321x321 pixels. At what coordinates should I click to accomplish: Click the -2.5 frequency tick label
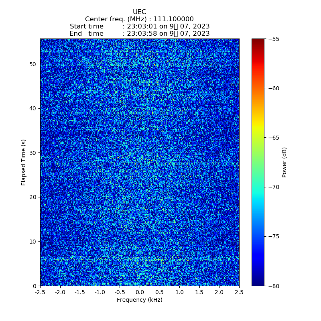[x=40, y=293]
